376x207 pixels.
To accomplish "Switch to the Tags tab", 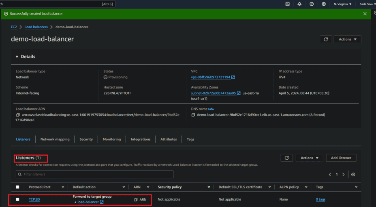I will tap(190, 139).
